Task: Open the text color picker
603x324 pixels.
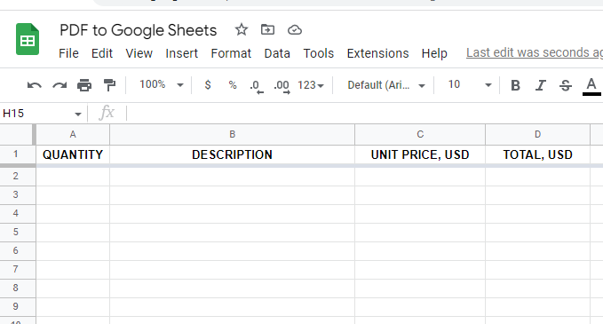Action: (591, 86)
